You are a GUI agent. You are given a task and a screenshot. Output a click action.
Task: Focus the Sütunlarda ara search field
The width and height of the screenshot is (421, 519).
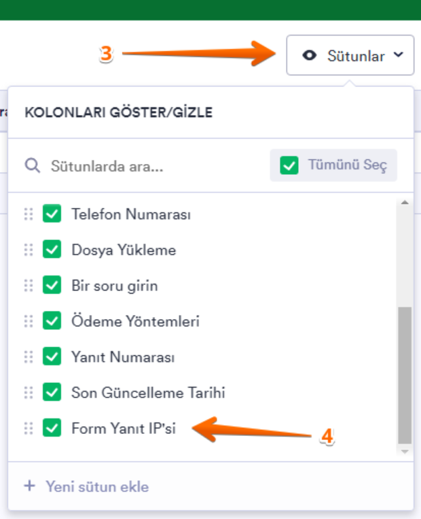click(149, 165)
